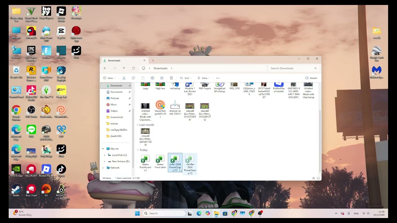
Task: Select the VoiceChanger64f installer file
Action: [160, 109]
